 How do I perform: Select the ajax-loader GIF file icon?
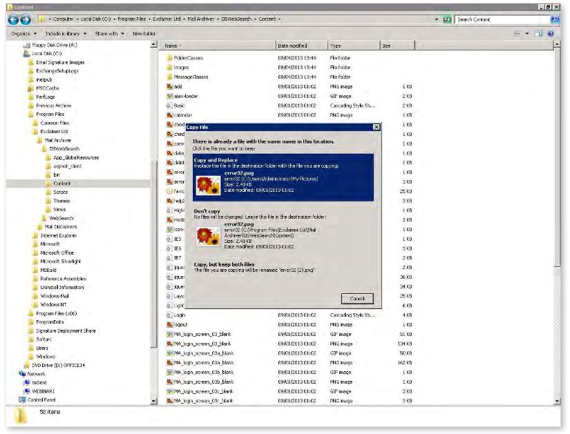point(169,96)
